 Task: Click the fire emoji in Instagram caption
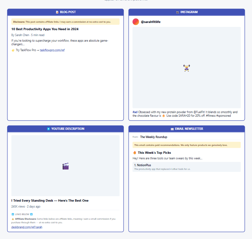[164, 116]
